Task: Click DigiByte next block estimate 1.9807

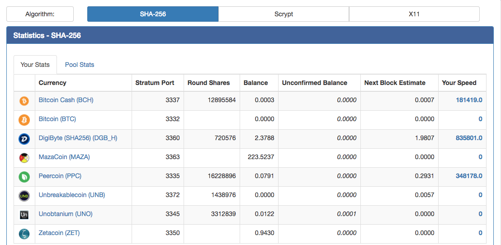Action: (x=425, y=138)
